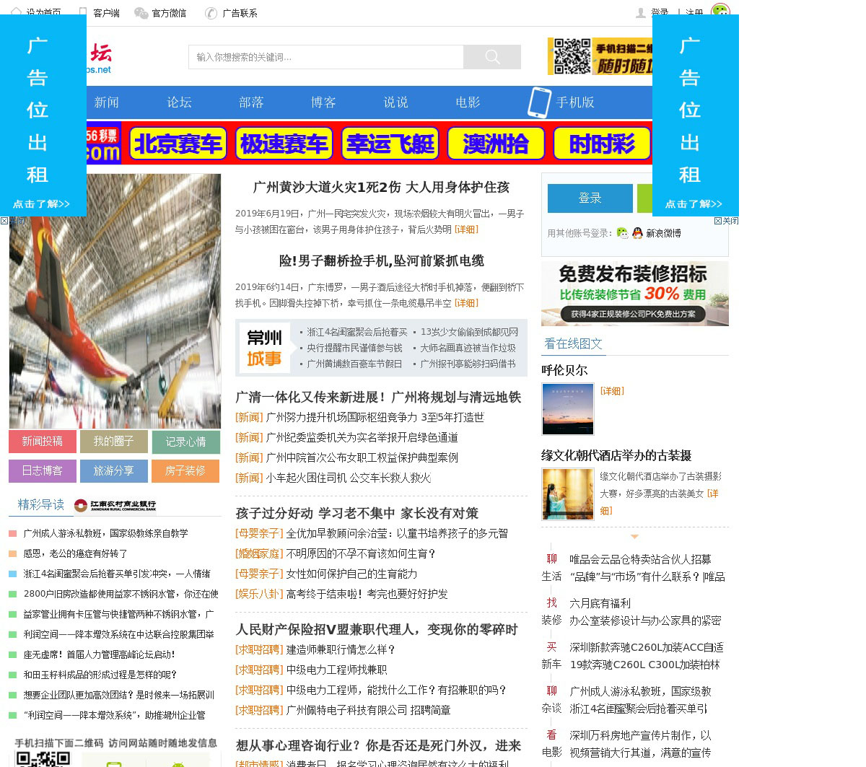Click the 江南农村商业银行 bank logo
866x767 pixels.
[x=115, y=505]
